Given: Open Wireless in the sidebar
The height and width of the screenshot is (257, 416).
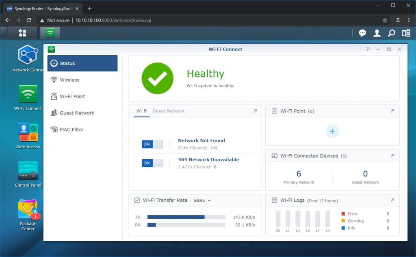Looking at the screenshot, I should (82, 80).
